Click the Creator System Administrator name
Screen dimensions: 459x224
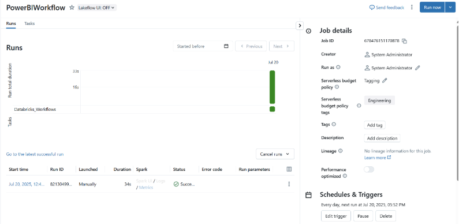coord(391,54)
